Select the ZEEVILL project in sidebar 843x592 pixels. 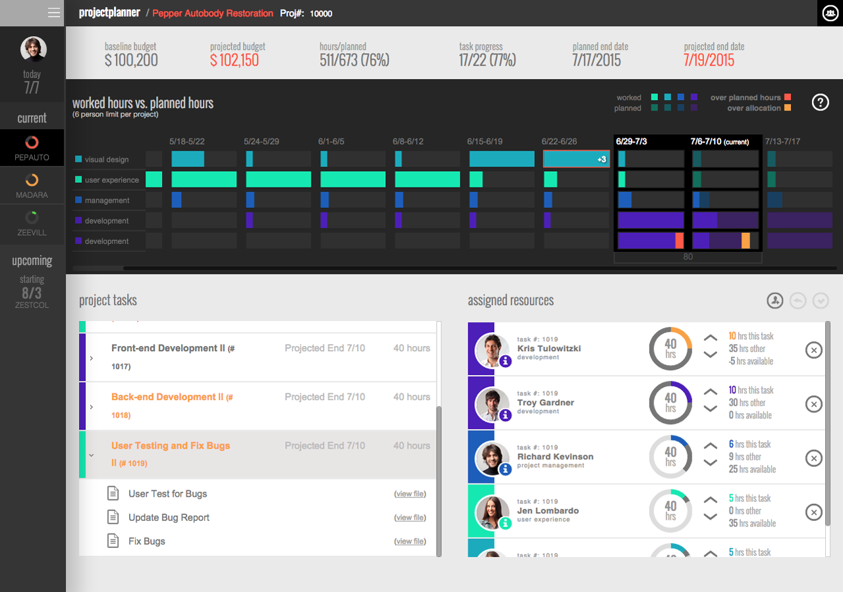32,222
